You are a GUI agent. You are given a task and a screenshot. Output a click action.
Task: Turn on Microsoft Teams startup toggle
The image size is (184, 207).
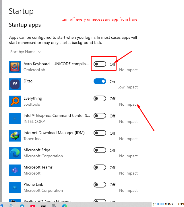pos(100,167)
